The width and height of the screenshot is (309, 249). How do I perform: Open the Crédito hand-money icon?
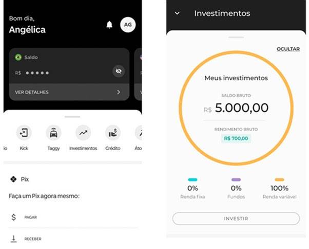(x=113, y=133)
